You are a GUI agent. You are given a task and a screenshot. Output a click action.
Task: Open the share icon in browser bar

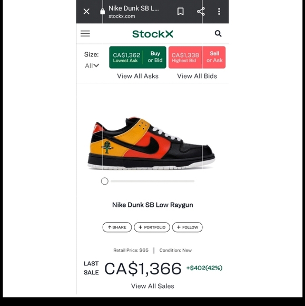pos(201,11)
